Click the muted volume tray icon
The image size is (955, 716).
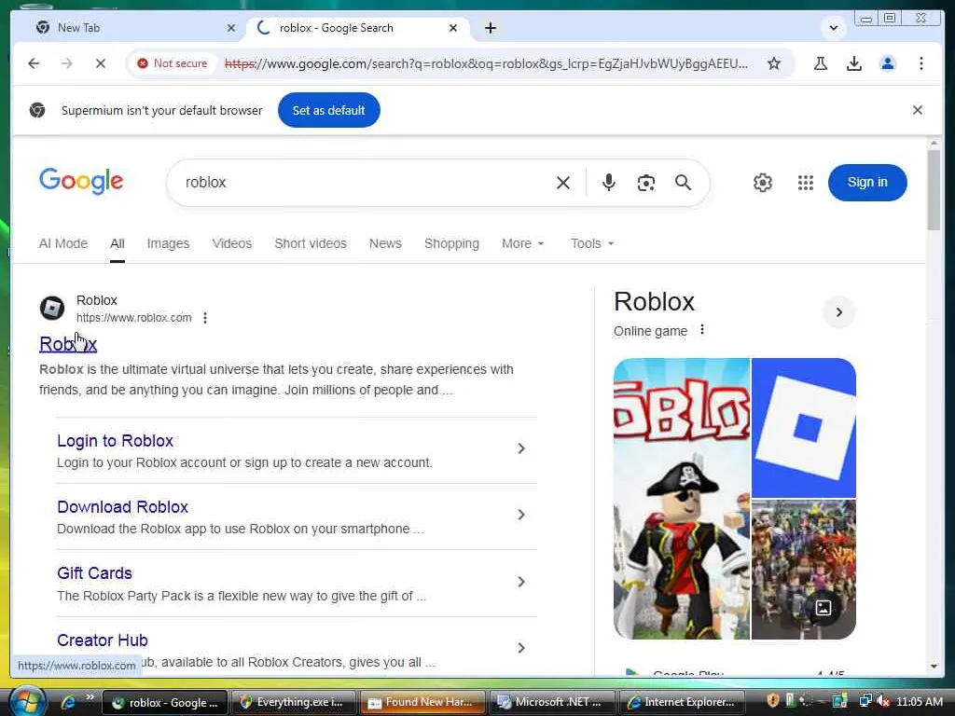883,702
